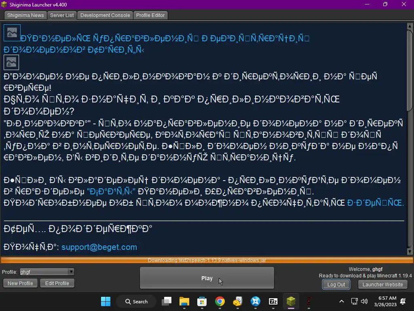
Task: Click the large Play button
Action: click(x=207, y=278)
